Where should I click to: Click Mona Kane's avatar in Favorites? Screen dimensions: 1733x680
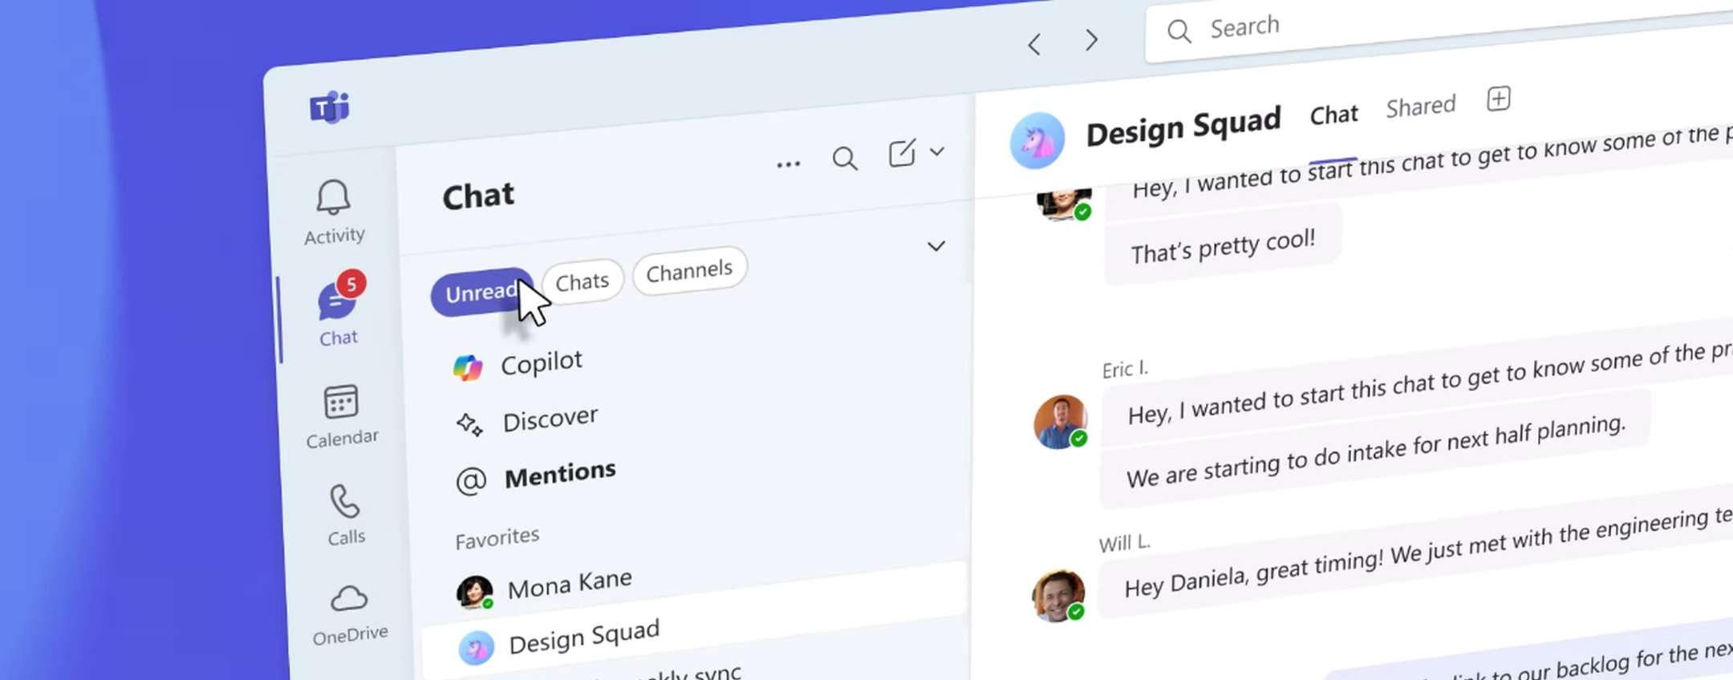[475, 593]
